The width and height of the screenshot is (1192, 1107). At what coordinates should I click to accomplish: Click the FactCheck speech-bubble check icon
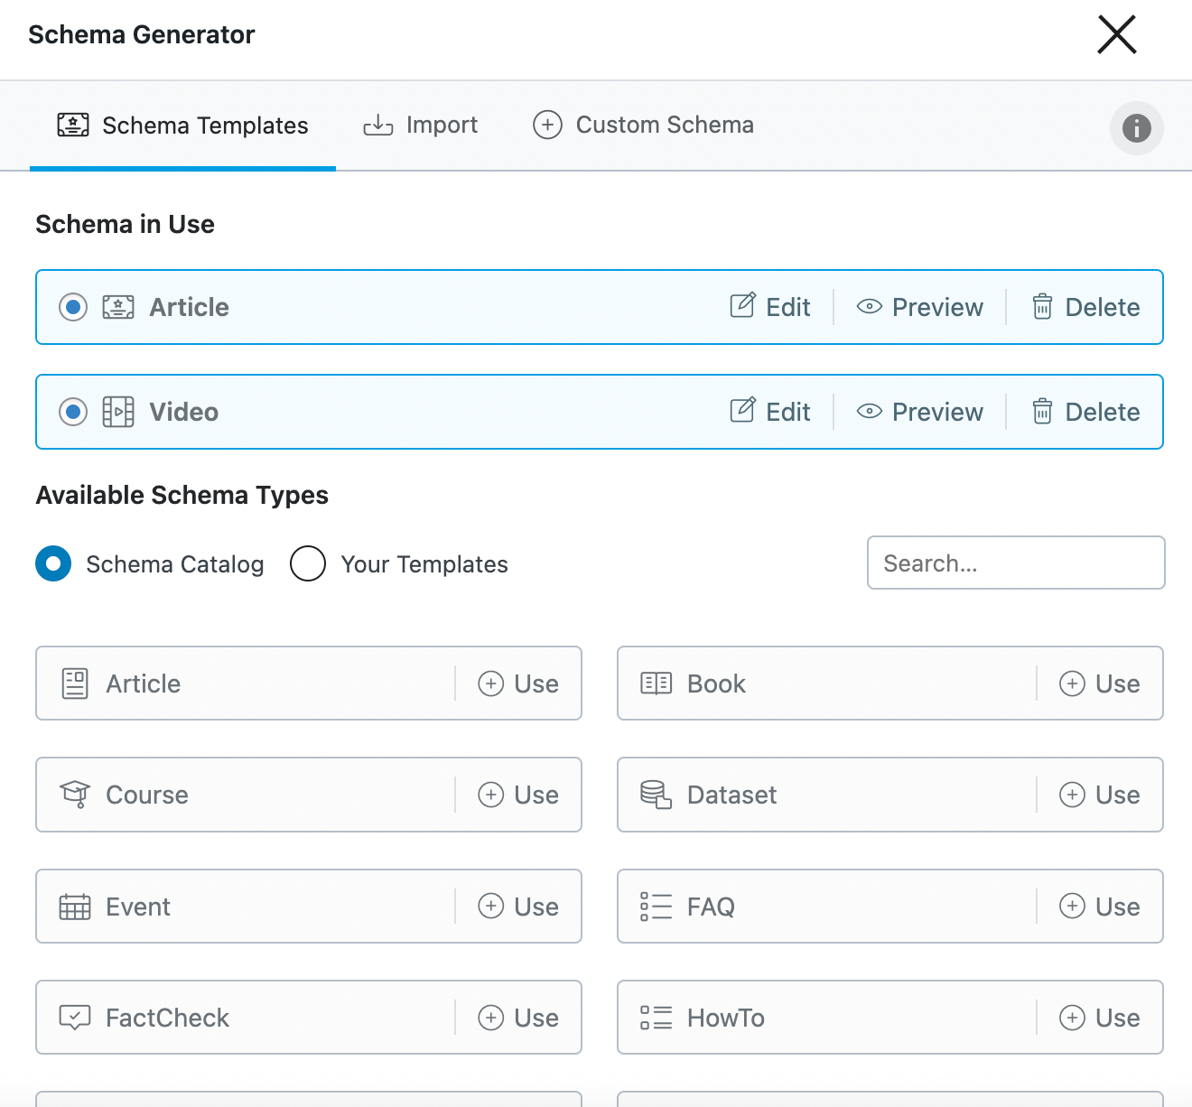point(75,1018)
